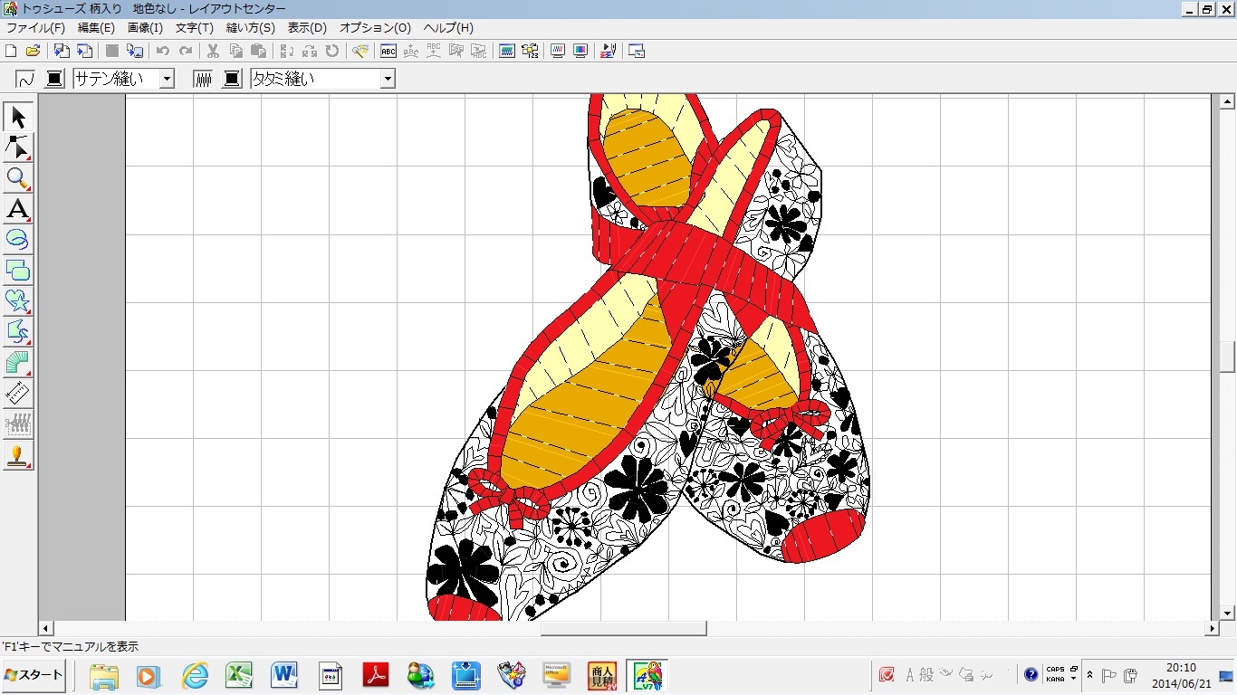This screenshot has width=1237, height=695.
Task: Choose the blue curve outline drawing tool
Action: [18, 240]
